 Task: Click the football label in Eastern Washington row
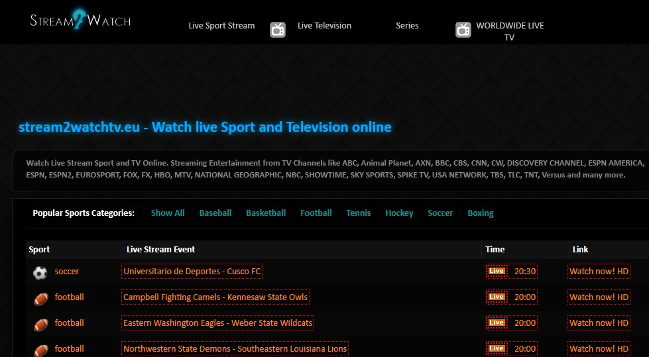pyautogui.click(x=69, y=323)
